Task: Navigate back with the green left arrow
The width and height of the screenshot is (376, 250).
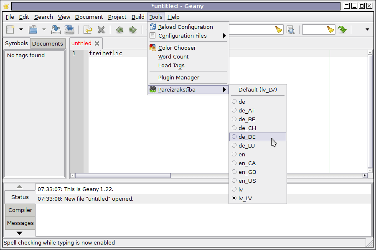Action: pos(119,30)
